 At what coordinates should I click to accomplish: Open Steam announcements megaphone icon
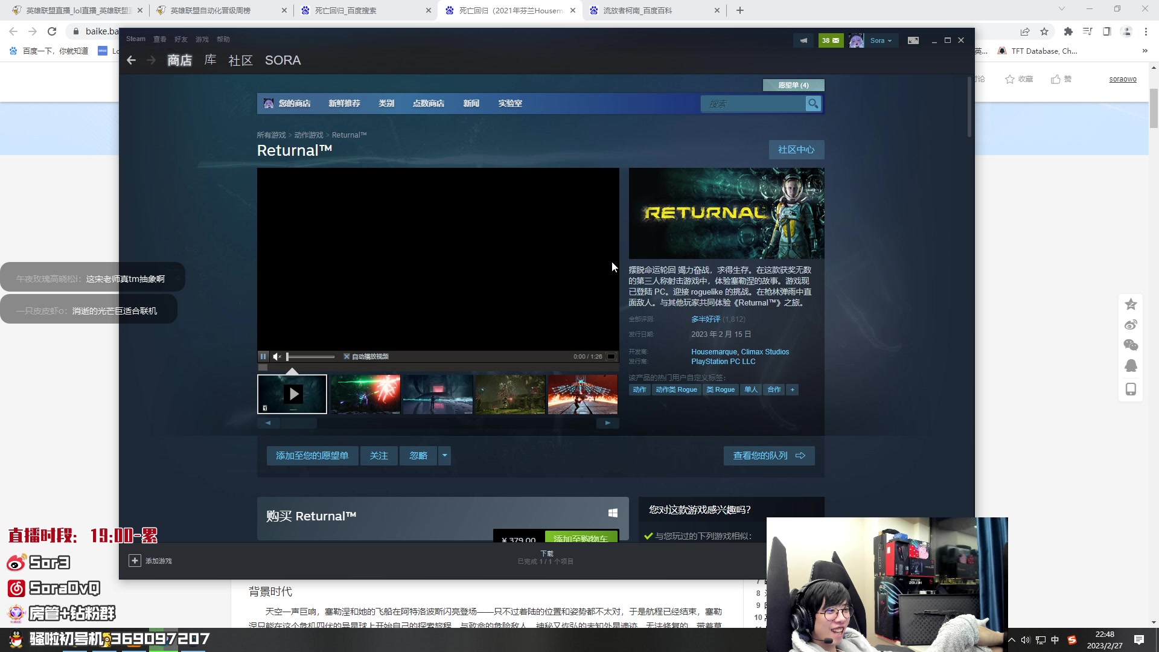pos(803,40)
